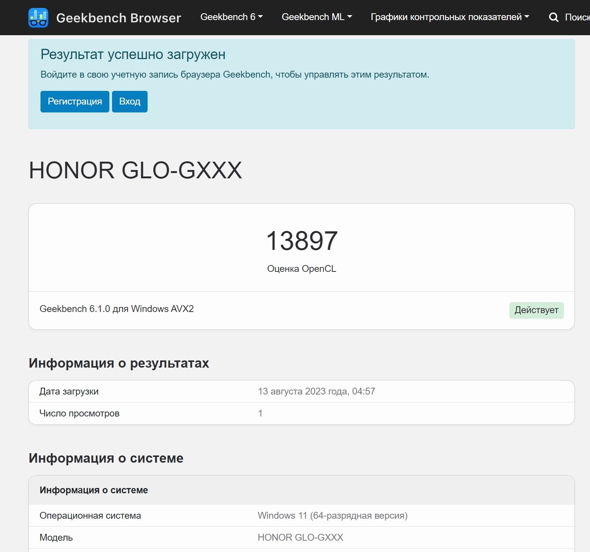The image size is (590, 552).
Task: Click the HONOR GLO-GXXX page heading
Action: (x=135, y=170)
